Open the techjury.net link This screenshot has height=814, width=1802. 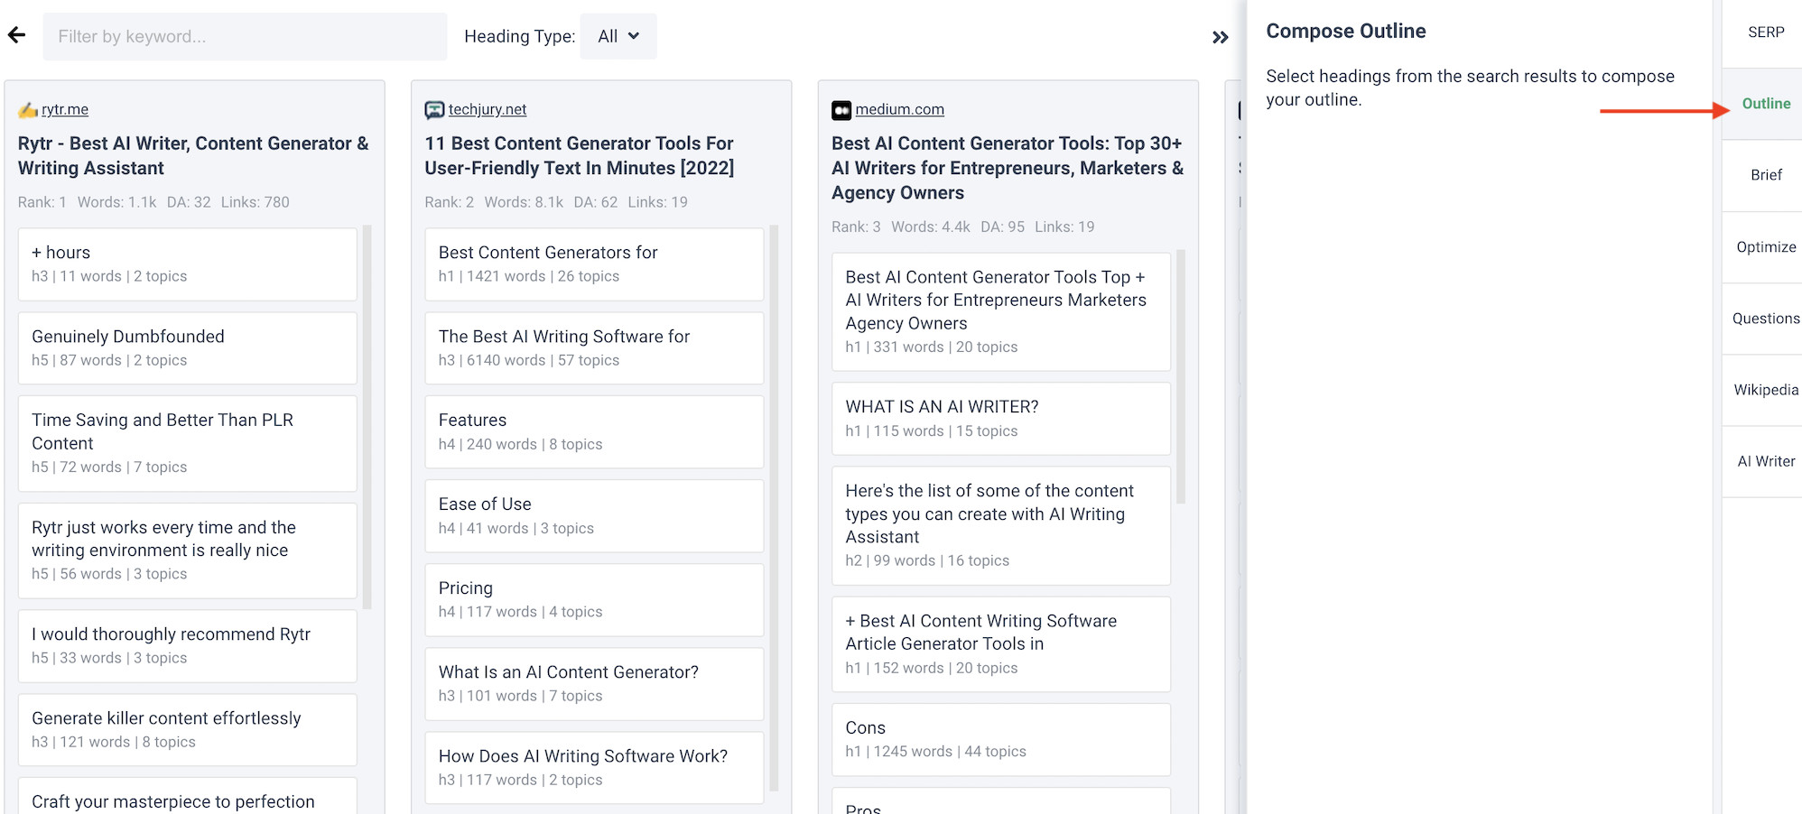488,109
